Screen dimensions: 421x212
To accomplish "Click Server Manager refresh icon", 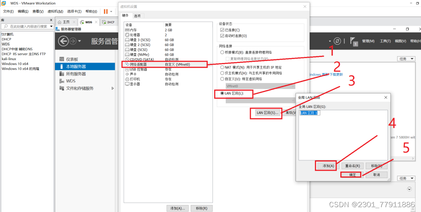I will click(337, 41).
